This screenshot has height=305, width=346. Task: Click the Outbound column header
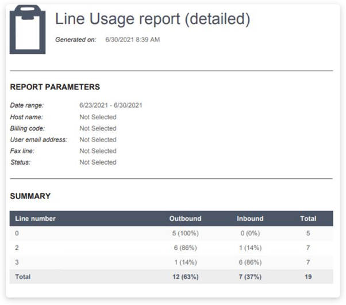[x=185, y=219]
